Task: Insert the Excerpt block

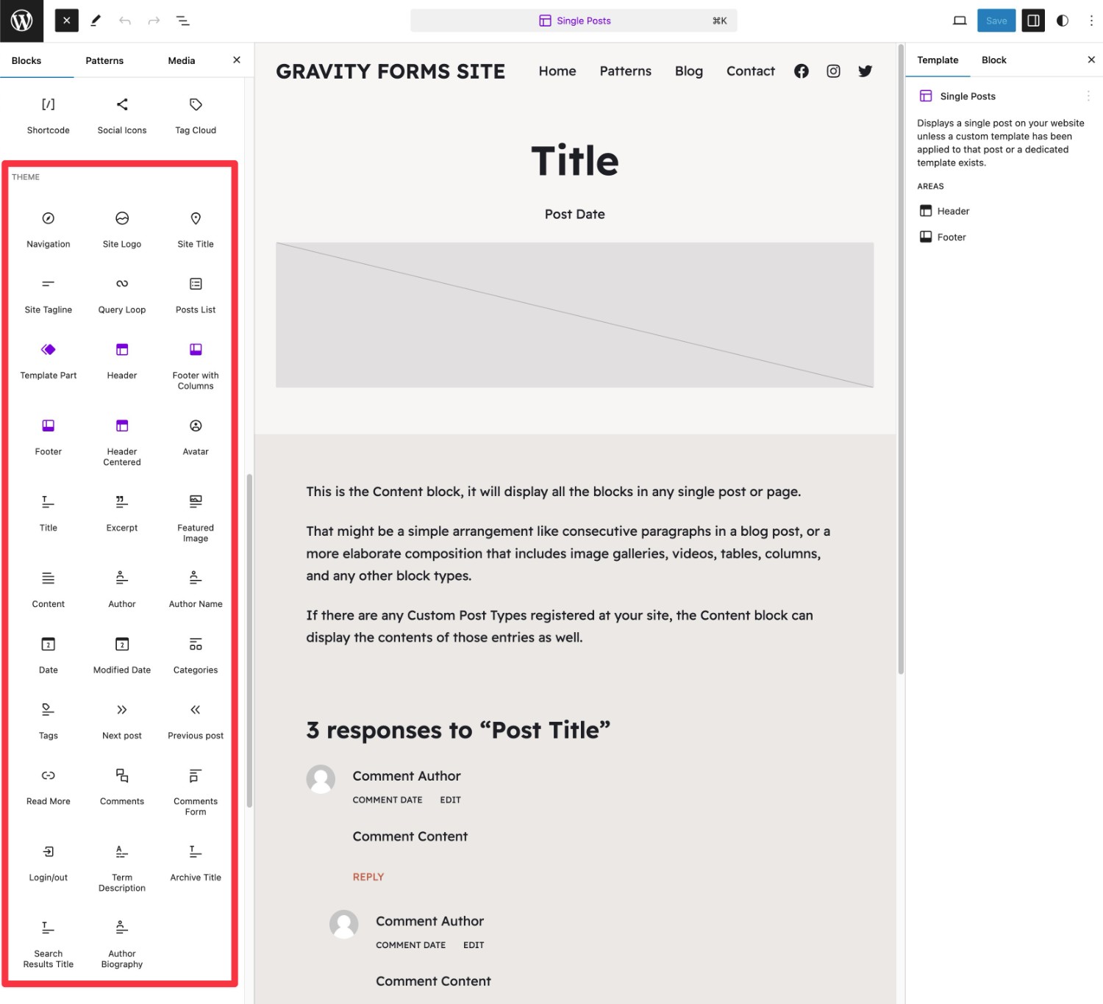Action: tap(122, 513)
